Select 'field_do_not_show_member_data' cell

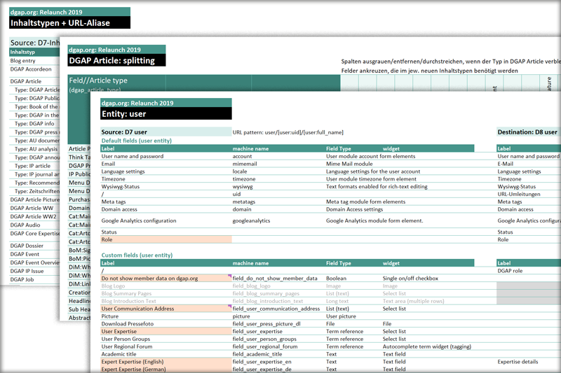(275, 278)
